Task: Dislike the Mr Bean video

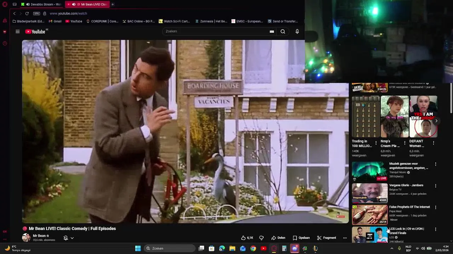Action: [x=262, y=238]
